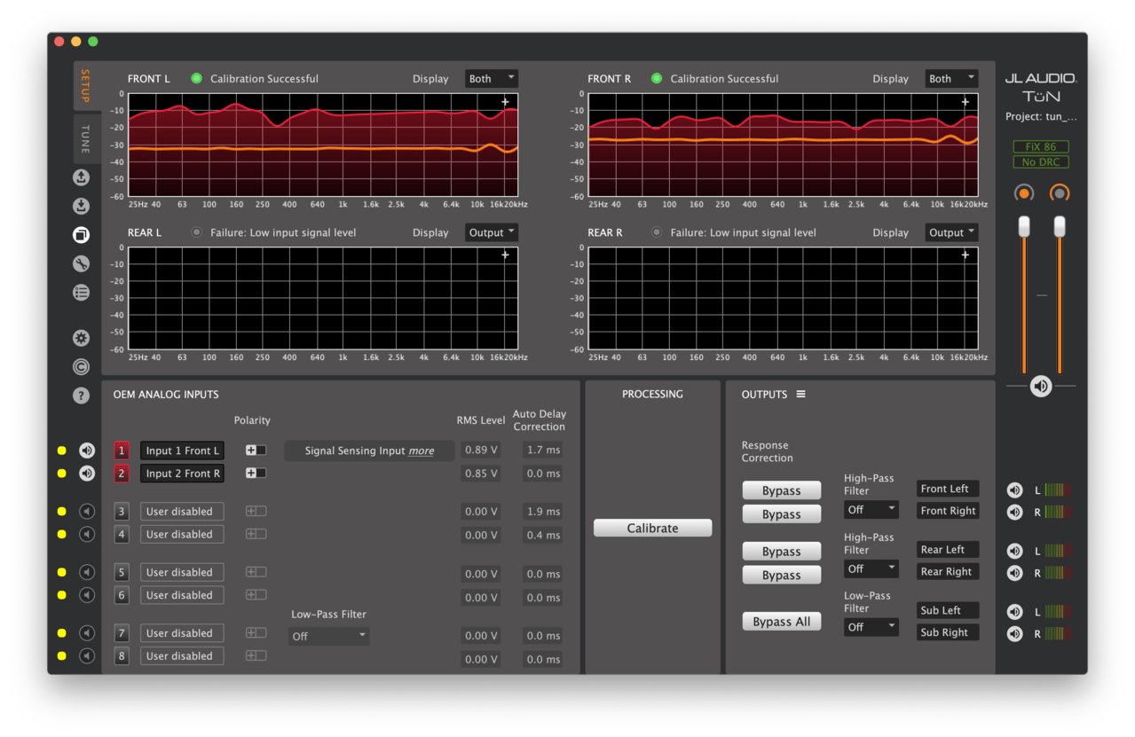Image resolution: width=1135 pixels, height=737 pixels.
Task: Click the Bypass All button
Action: click(781, 622)
